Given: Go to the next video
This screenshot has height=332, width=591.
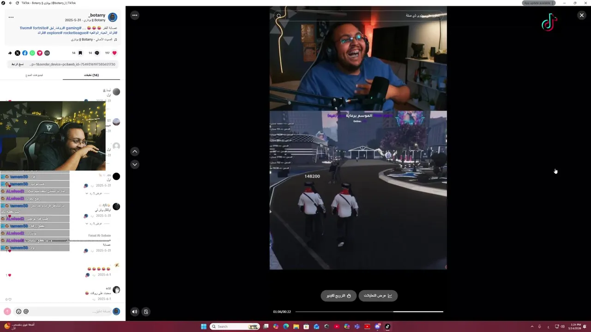Looking at the screenshot, I should (135, 164).
